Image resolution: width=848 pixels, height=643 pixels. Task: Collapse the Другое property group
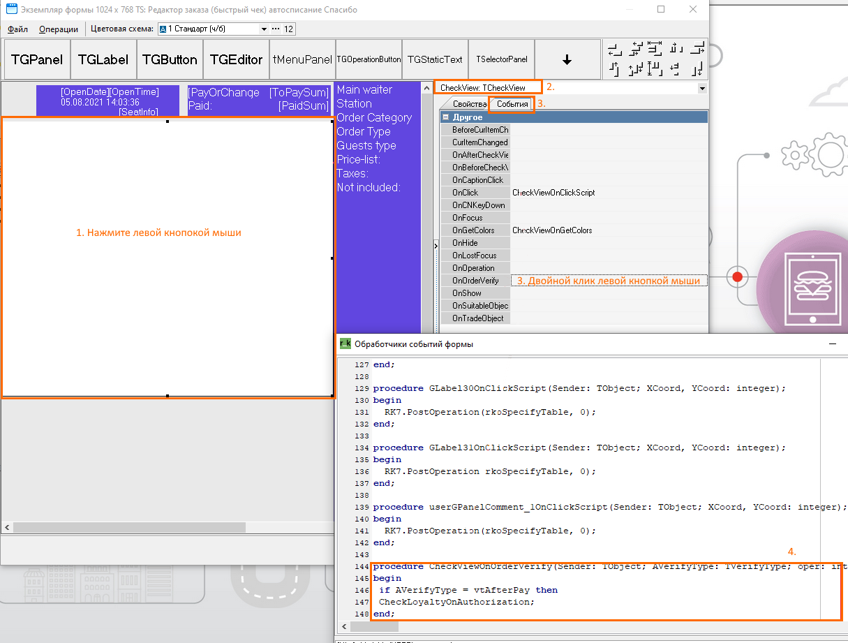pyautogui.click(x=446, y=117)
